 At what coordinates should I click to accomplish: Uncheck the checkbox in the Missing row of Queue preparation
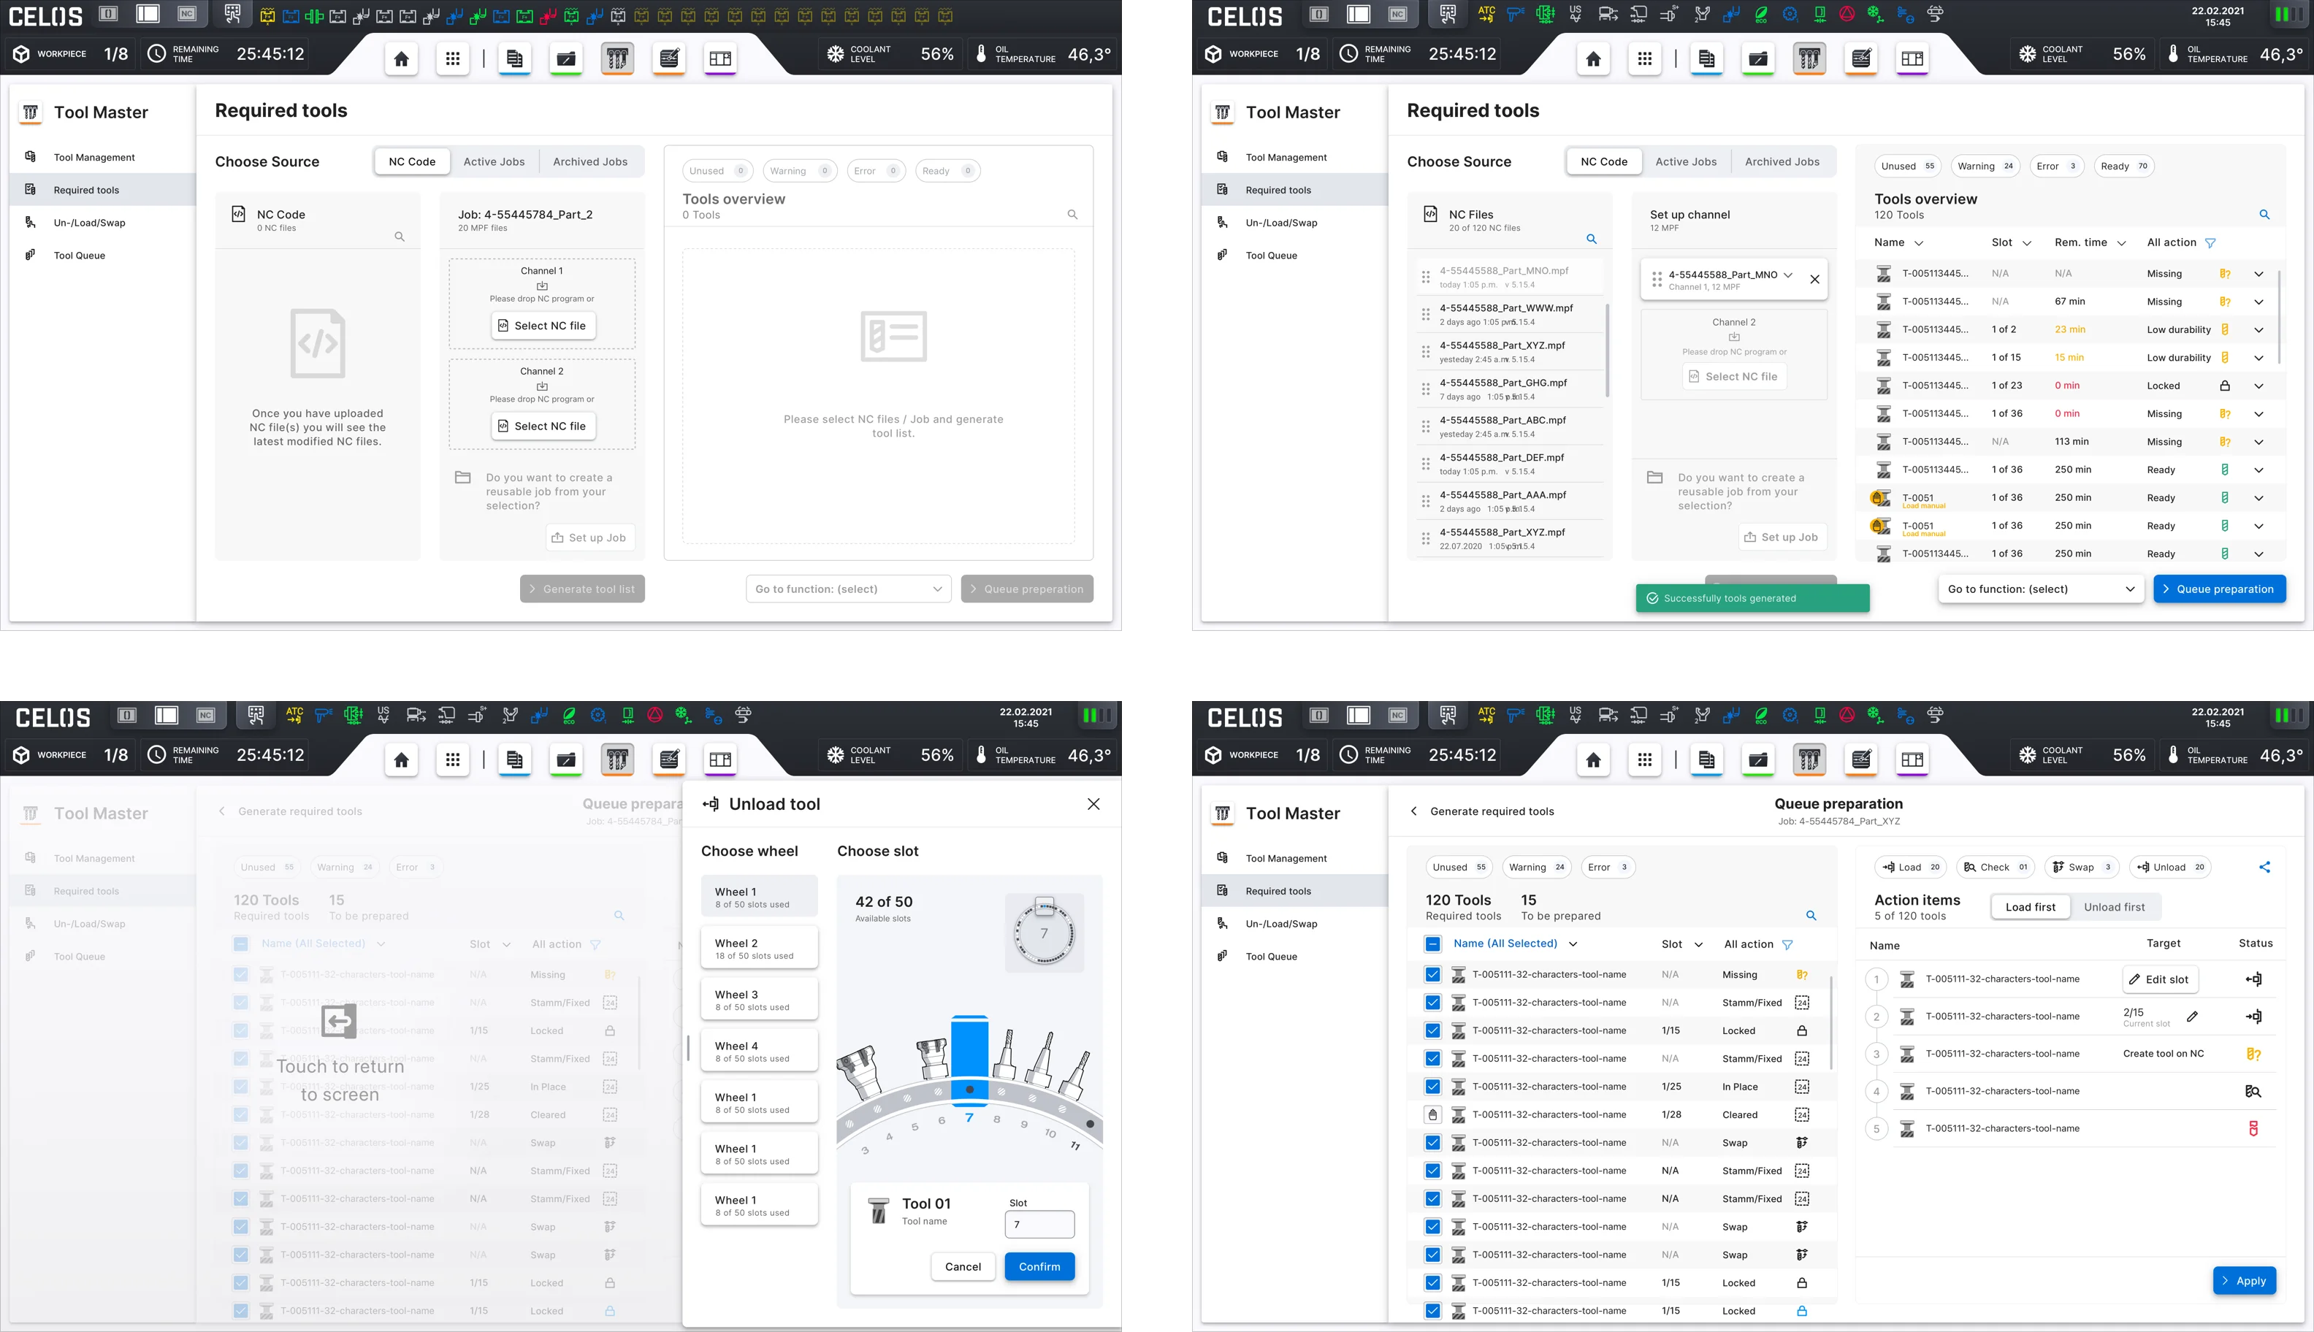pyautogui.click(x=1433, y=974)
